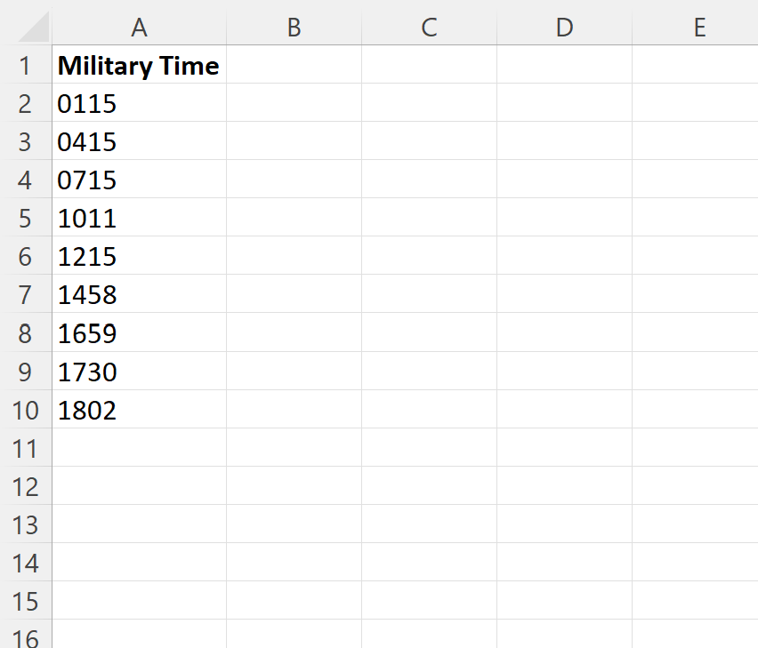Image resolution: width=758 pixels, height=648 pixels.
Task: Click the Military Time header cell
Action: (x=139, y=65)
